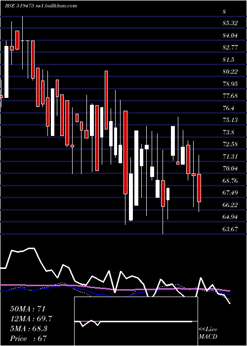Viewport: 247px width, 346px height.
Task: Click the 67.49 price axis label
Action: [230, 193]
